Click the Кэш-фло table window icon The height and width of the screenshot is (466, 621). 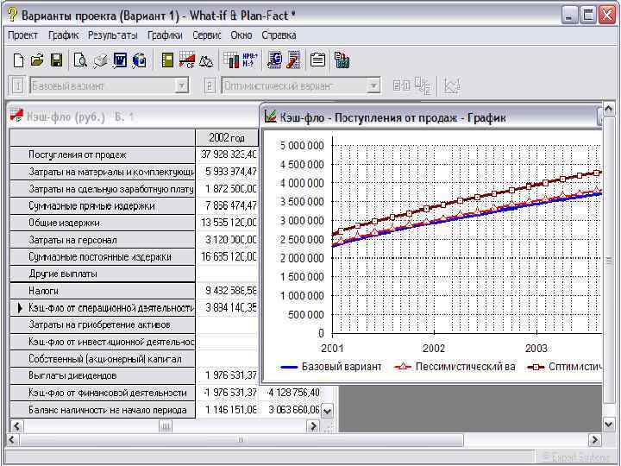click(16, 116)
